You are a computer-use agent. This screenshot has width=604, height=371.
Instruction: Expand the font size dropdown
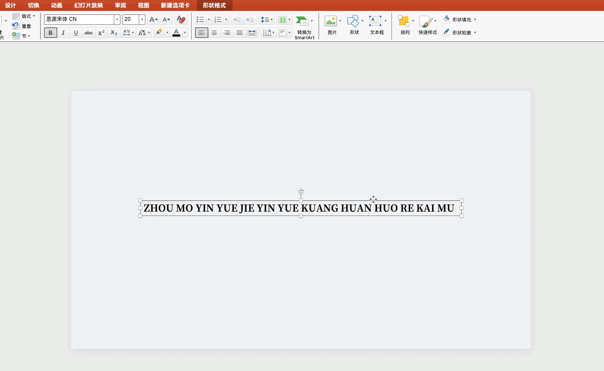142,20
